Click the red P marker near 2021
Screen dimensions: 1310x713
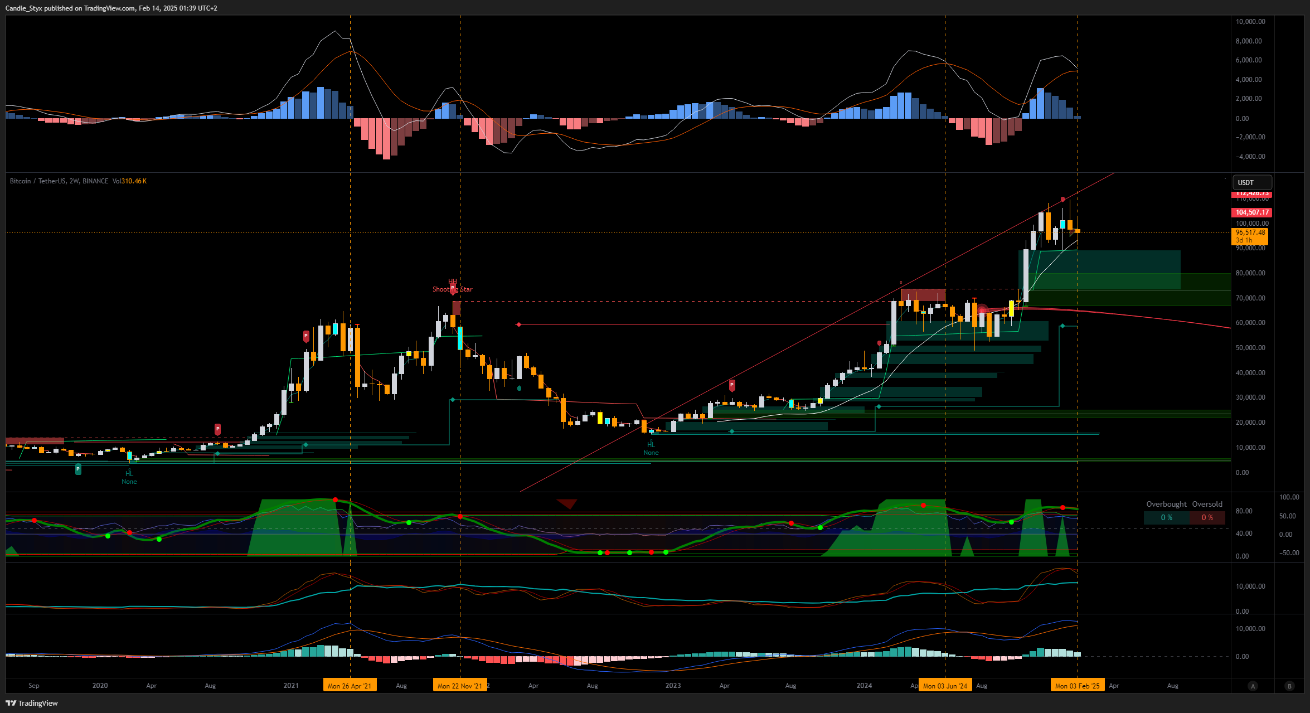306,336
